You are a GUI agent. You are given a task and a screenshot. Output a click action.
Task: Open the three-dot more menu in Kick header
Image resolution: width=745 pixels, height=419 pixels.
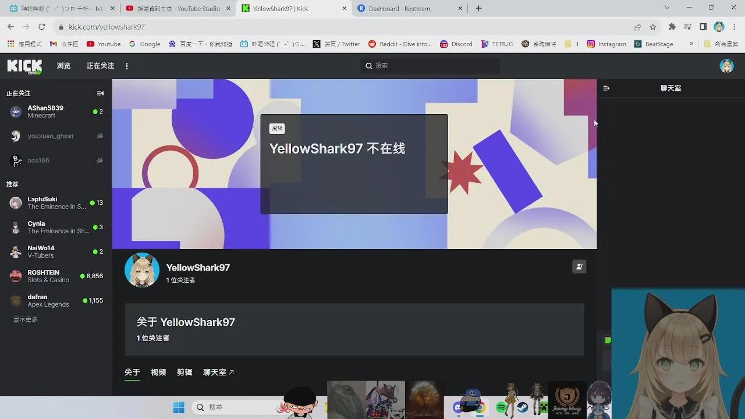coord(126,66)
